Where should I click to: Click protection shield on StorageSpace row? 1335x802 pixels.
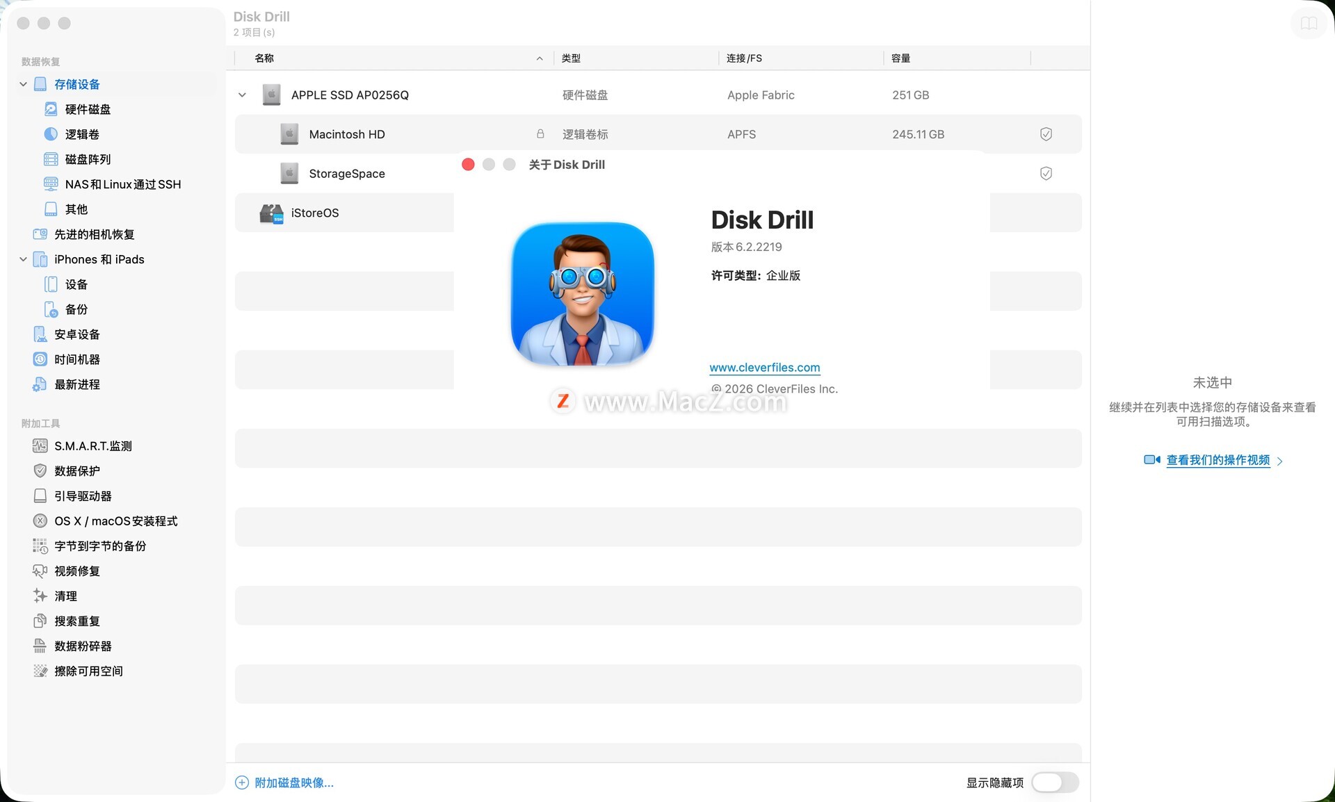click(1046, 174)
